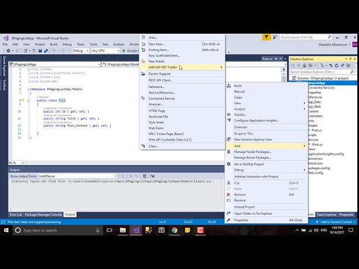
Task: Choose New Item... from Add submenu
Action: [x=182, y=44]
